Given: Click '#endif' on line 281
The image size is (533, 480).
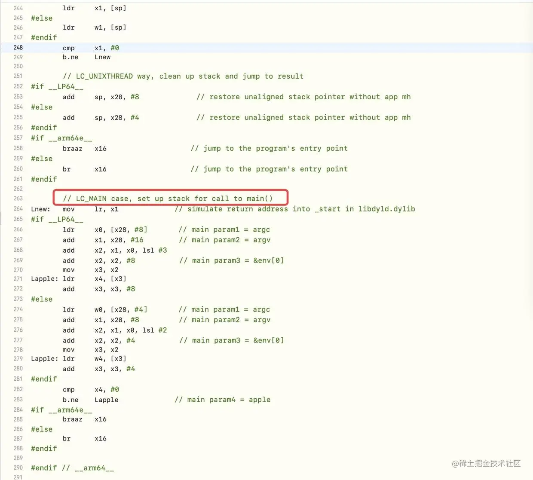Looking at the screenshot, I should (44, 379).
